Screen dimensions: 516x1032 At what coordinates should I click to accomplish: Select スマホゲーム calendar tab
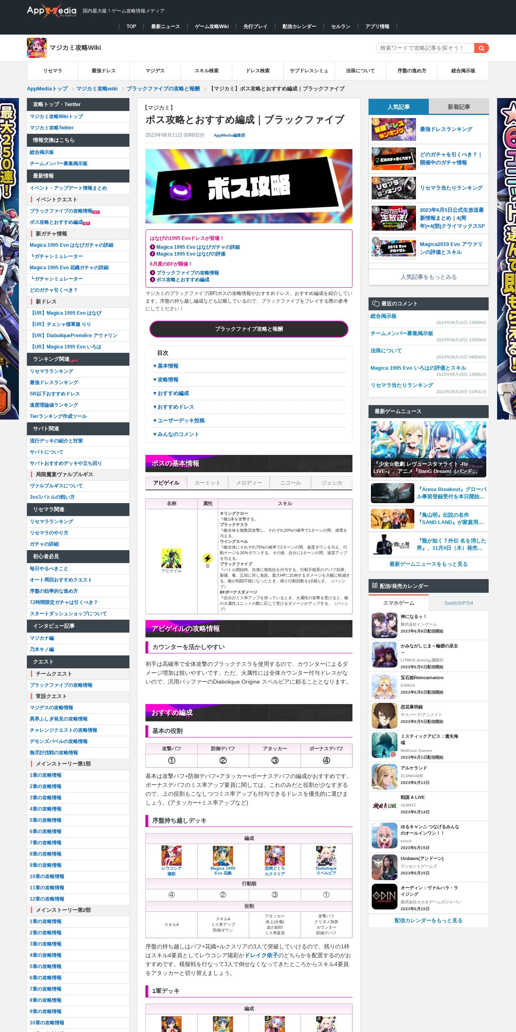399,603
